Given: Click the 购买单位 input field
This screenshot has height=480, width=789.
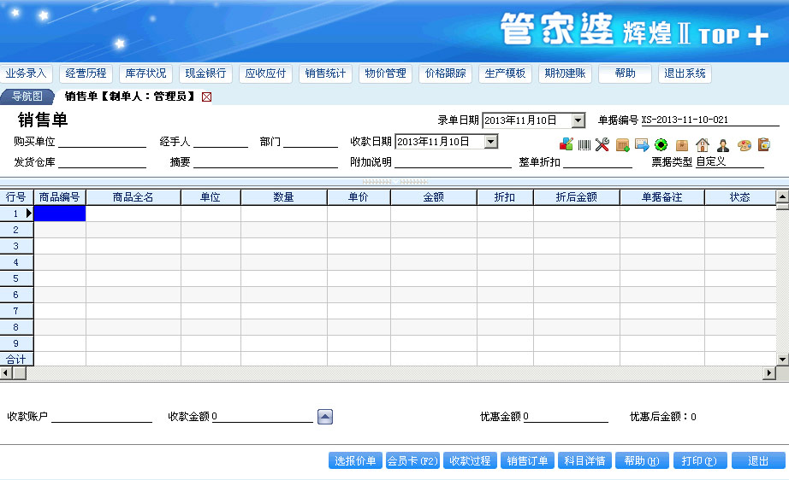Looking at the screenshot, I should click(102, 142).
